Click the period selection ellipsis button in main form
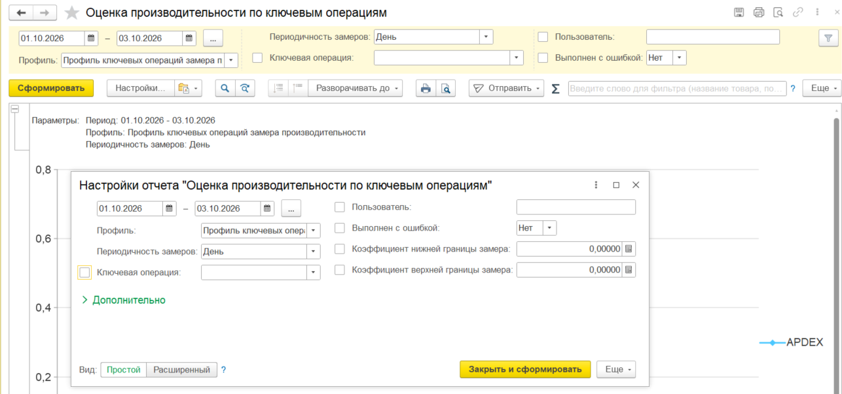Image resolution: width=842 pixels, height=394 pixels. (213, 38)
